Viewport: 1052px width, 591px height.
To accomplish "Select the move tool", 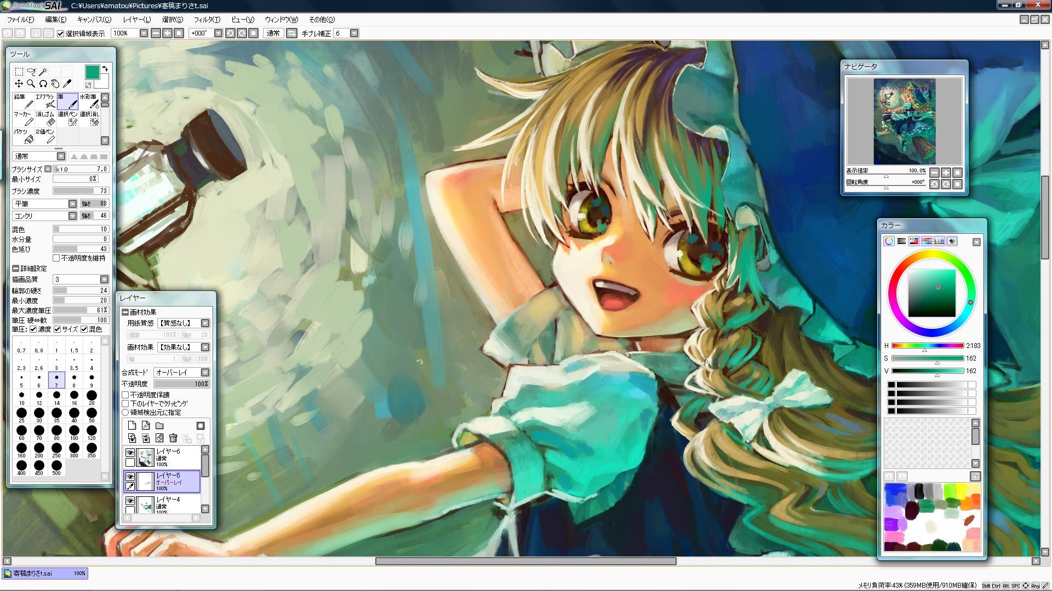I will pyautogui.click(x=19, y=84).
